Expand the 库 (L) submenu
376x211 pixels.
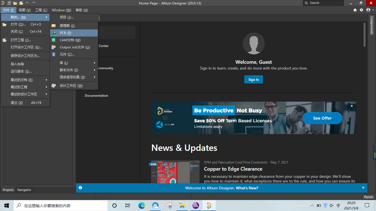click(74, 63)
